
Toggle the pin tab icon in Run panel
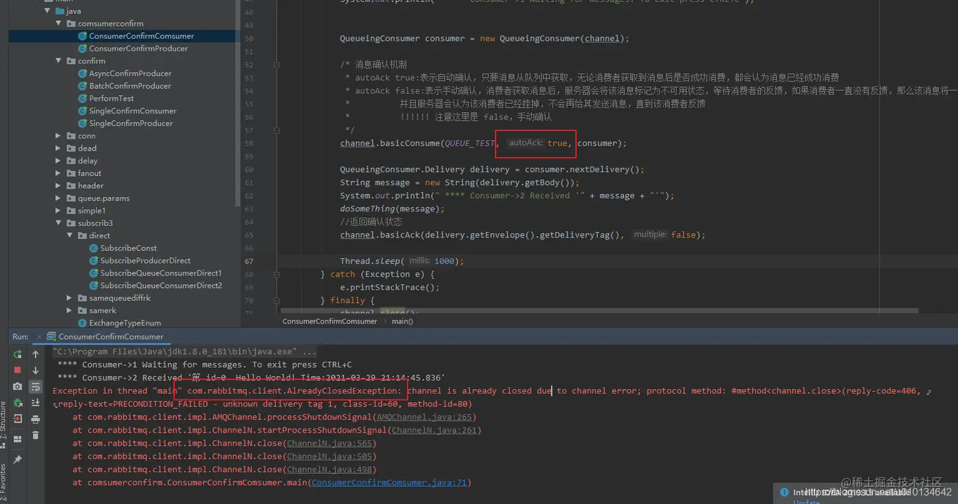coord(18,460)
